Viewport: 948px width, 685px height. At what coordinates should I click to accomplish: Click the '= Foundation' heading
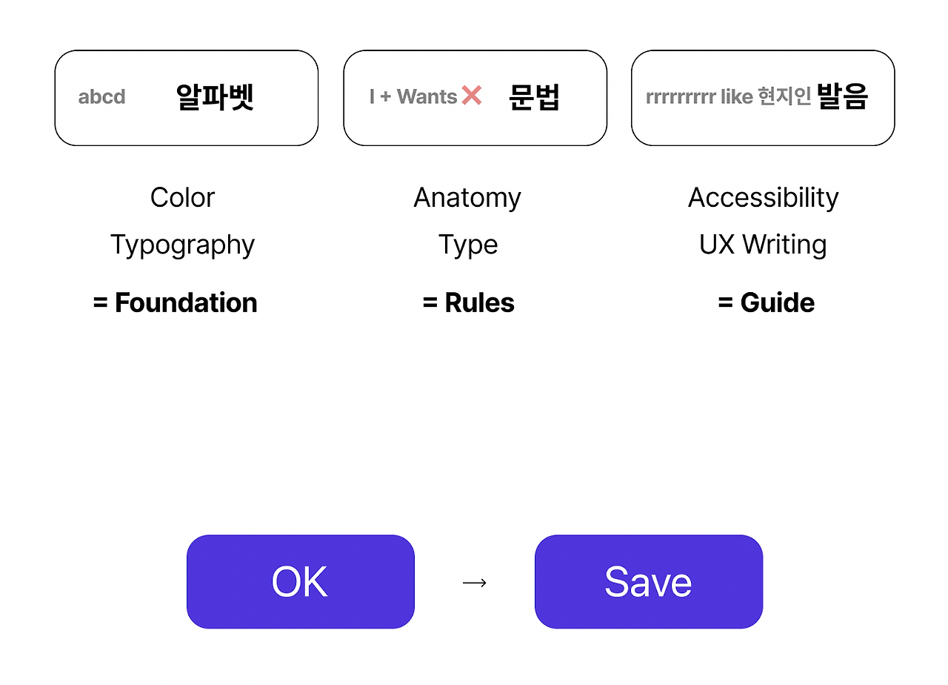[x=176, y=302]
